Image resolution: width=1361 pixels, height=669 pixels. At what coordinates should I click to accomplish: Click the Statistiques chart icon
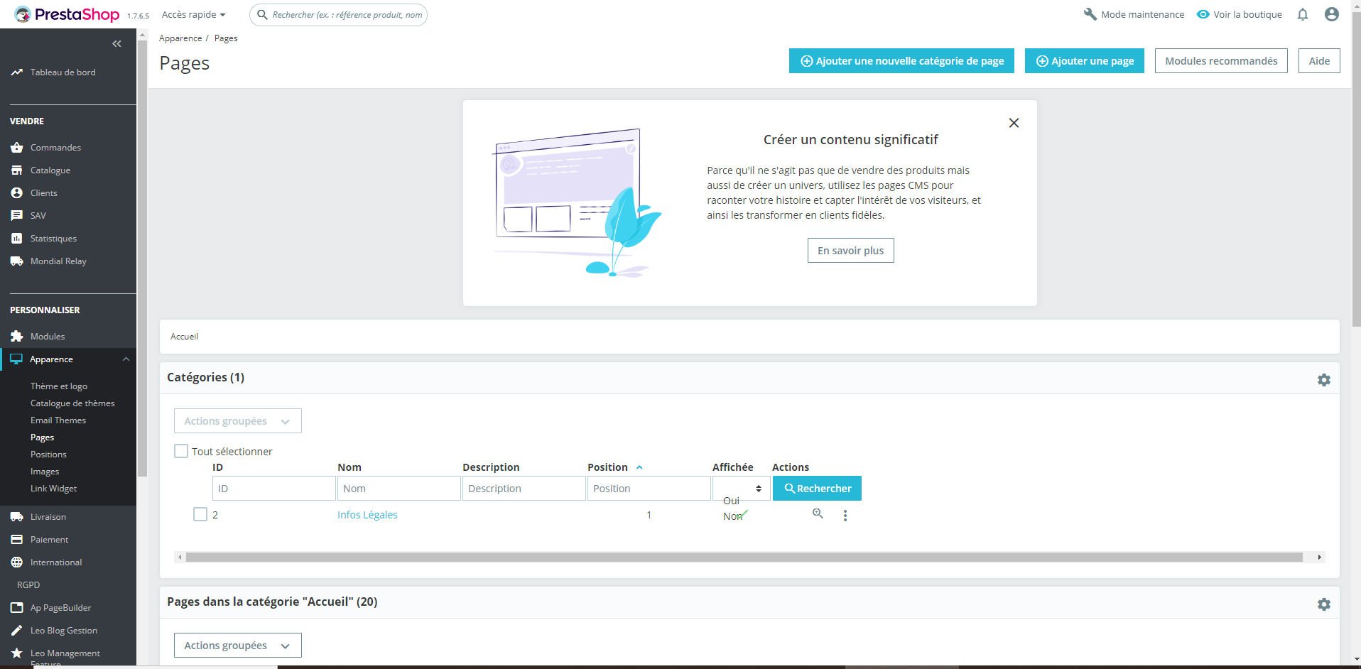(17, 239)
